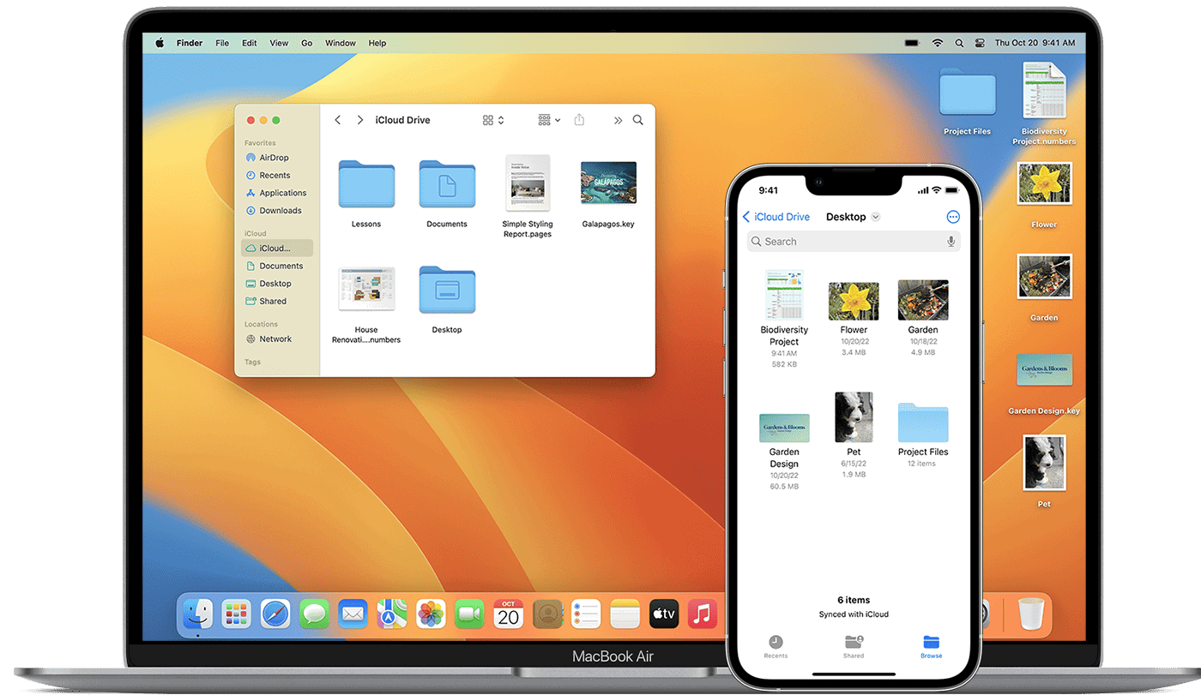Expand hidden toolbar items with the double chevron
The width and height of the screenshot is (1201, 695).
click(x=618, y=120)
